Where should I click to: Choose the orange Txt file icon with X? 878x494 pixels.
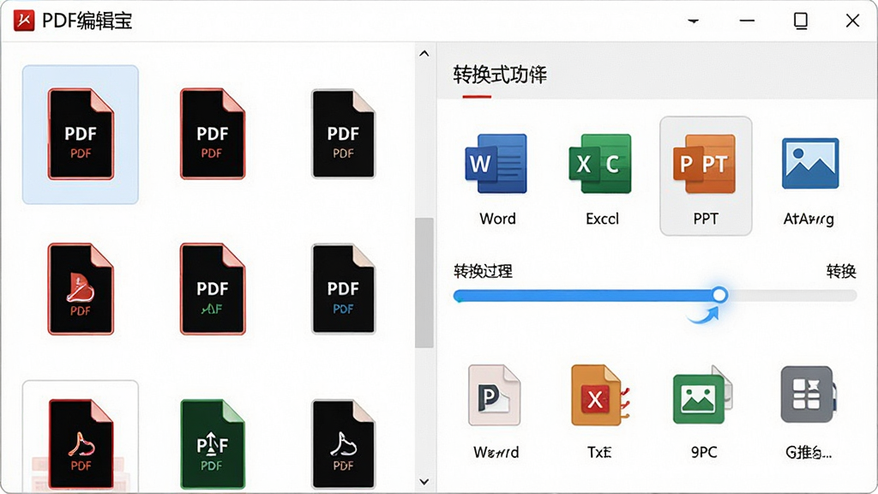tap(600, 395)
